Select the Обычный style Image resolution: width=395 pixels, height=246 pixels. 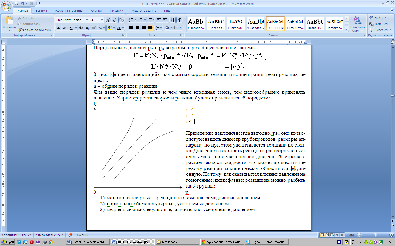[275, 24]
